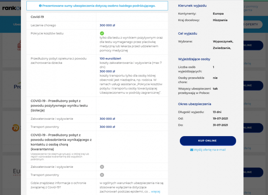Click the rankomat logo in background header
This screenshot has height=195, width=268.
coord(11,8)
